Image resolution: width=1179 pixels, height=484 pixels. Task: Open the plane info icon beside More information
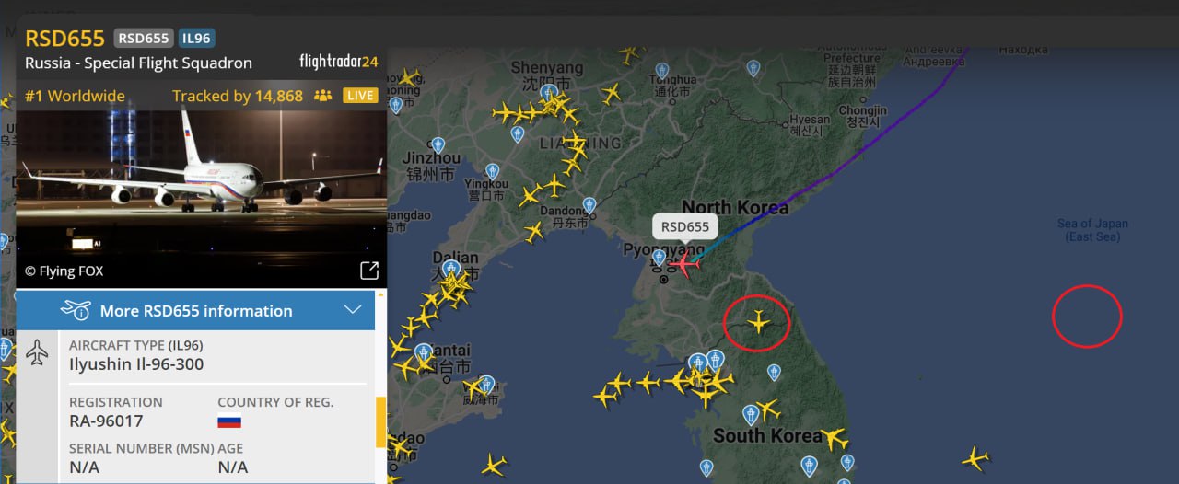point(76,310)
